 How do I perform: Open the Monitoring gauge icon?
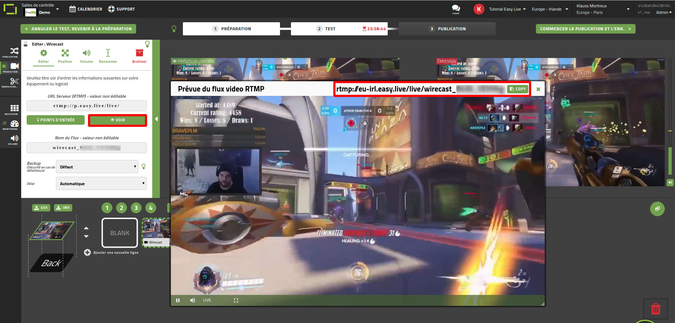[x=14, y=124]
